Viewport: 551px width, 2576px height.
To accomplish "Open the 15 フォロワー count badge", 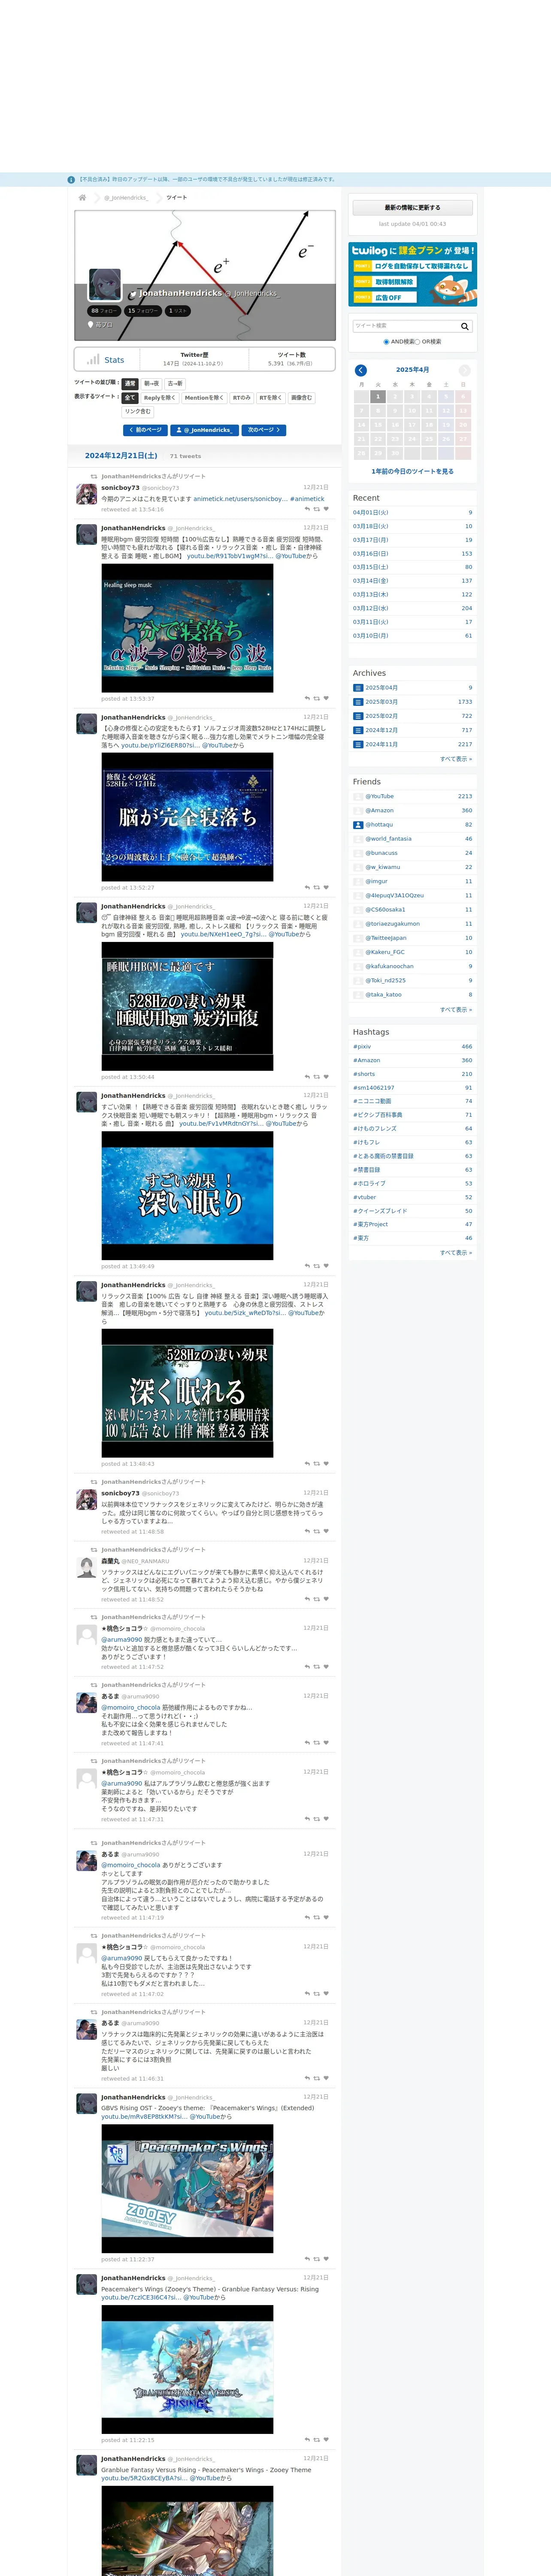I will click(x=143, y=311).
